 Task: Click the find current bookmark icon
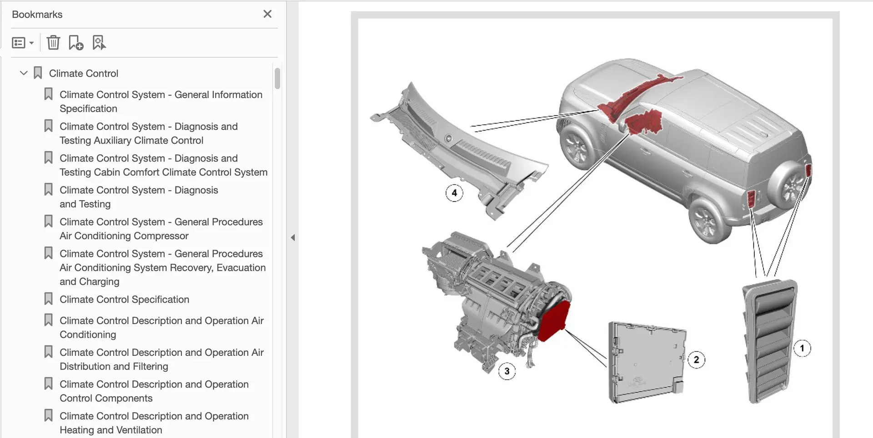99,43
